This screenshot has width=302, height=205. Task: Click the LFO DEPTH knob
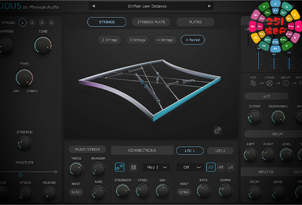tap(225, 191)
